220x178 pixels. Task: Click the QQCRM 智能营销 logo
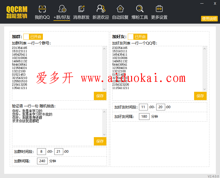point(17,12)
